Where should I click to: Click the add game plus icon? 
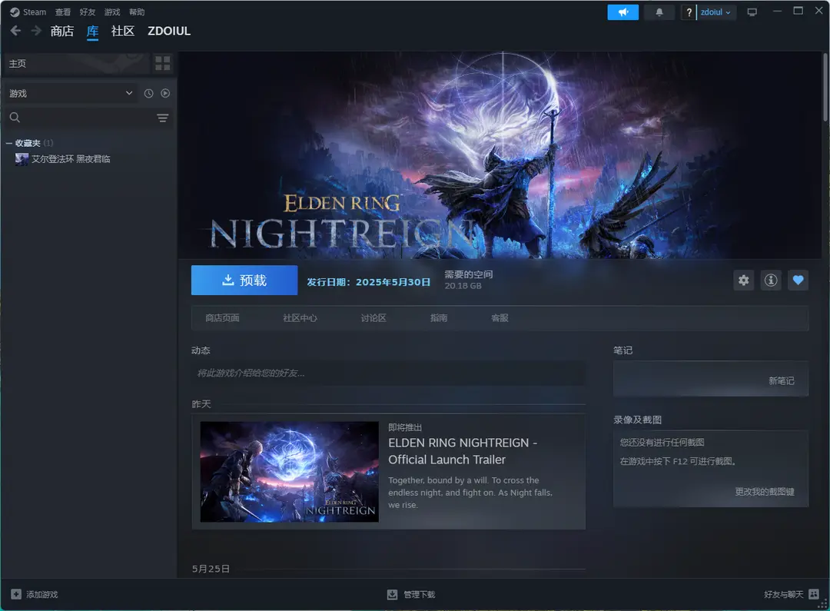click(x=16, y=594)
